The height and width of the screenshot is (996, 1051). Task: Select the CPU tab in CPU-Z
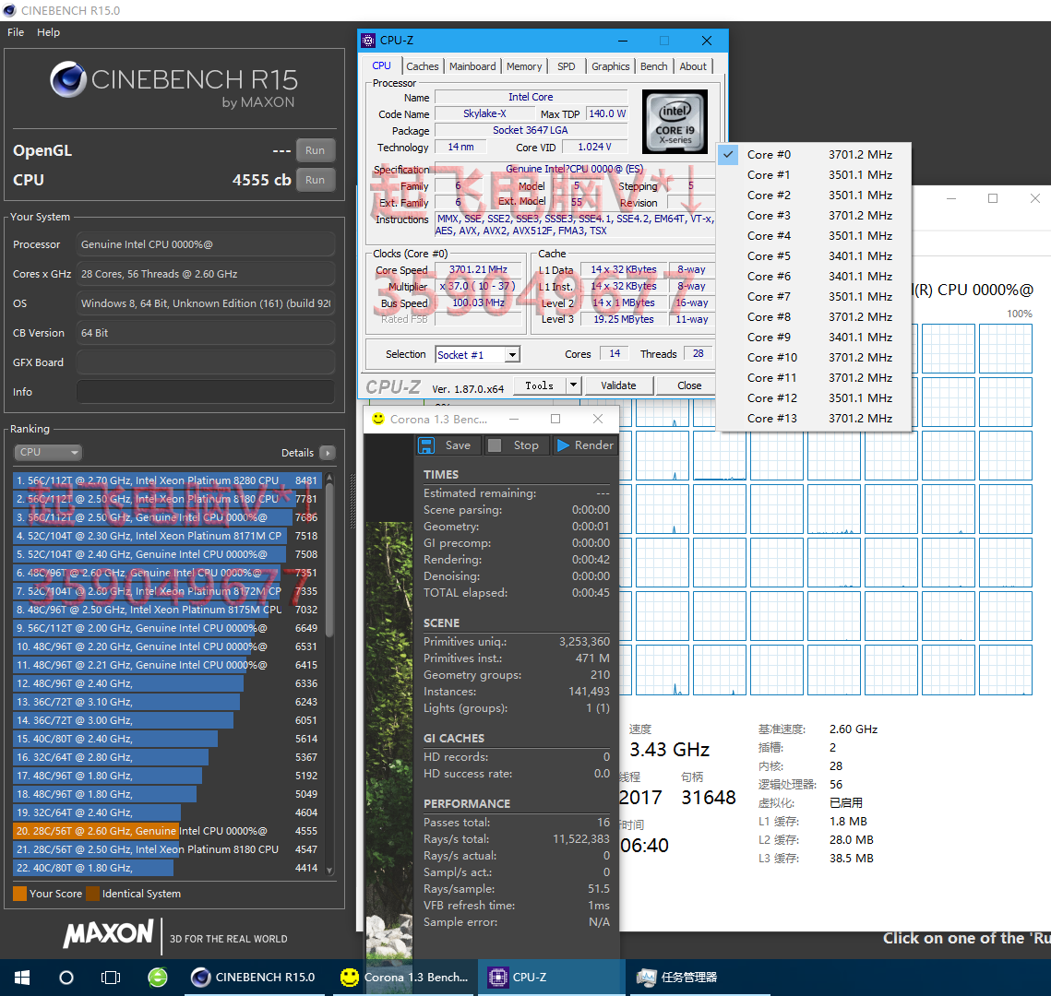coord(381,65)
